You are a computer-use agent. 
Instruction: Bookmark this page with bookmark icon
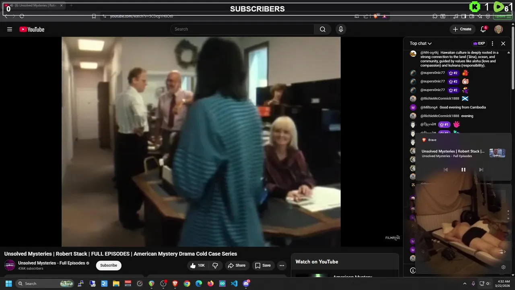pos(94,16)
